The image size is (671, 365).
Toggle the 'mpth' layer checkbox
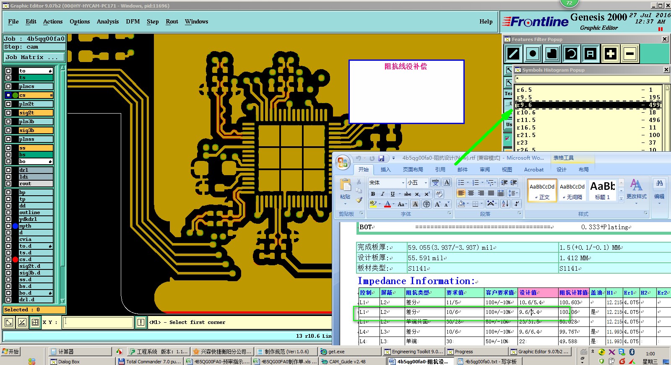click(8, 226)
